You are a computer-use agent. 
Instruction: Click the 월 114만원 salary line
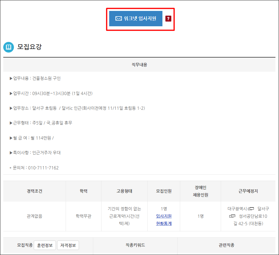tap(32, 138)
